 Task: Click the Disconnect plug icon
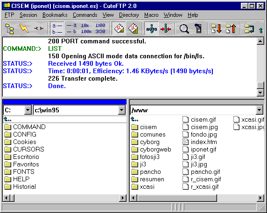39,28
